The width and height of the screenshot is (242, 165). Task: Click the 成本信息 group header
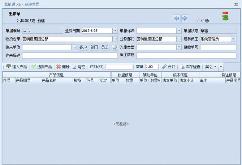[180, 75]
